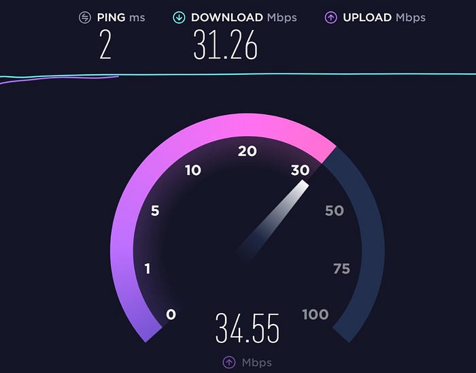The width and height of the screenshot is (476, 373).
Task: Select the UPLOAD Mbps label
Action: point(384,17)
